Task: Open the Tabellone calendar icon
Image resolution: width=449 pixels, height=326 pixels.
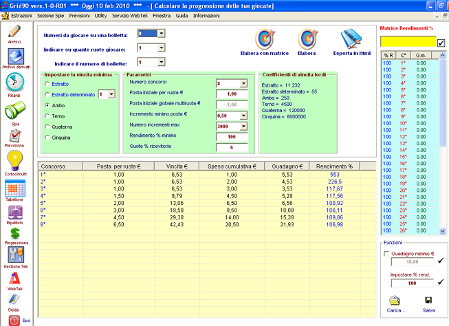Action: [x=15, y=188]
